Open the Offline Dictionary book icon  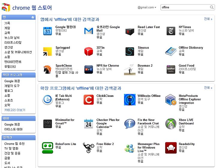pyautogui.click(x=171, y=51)
